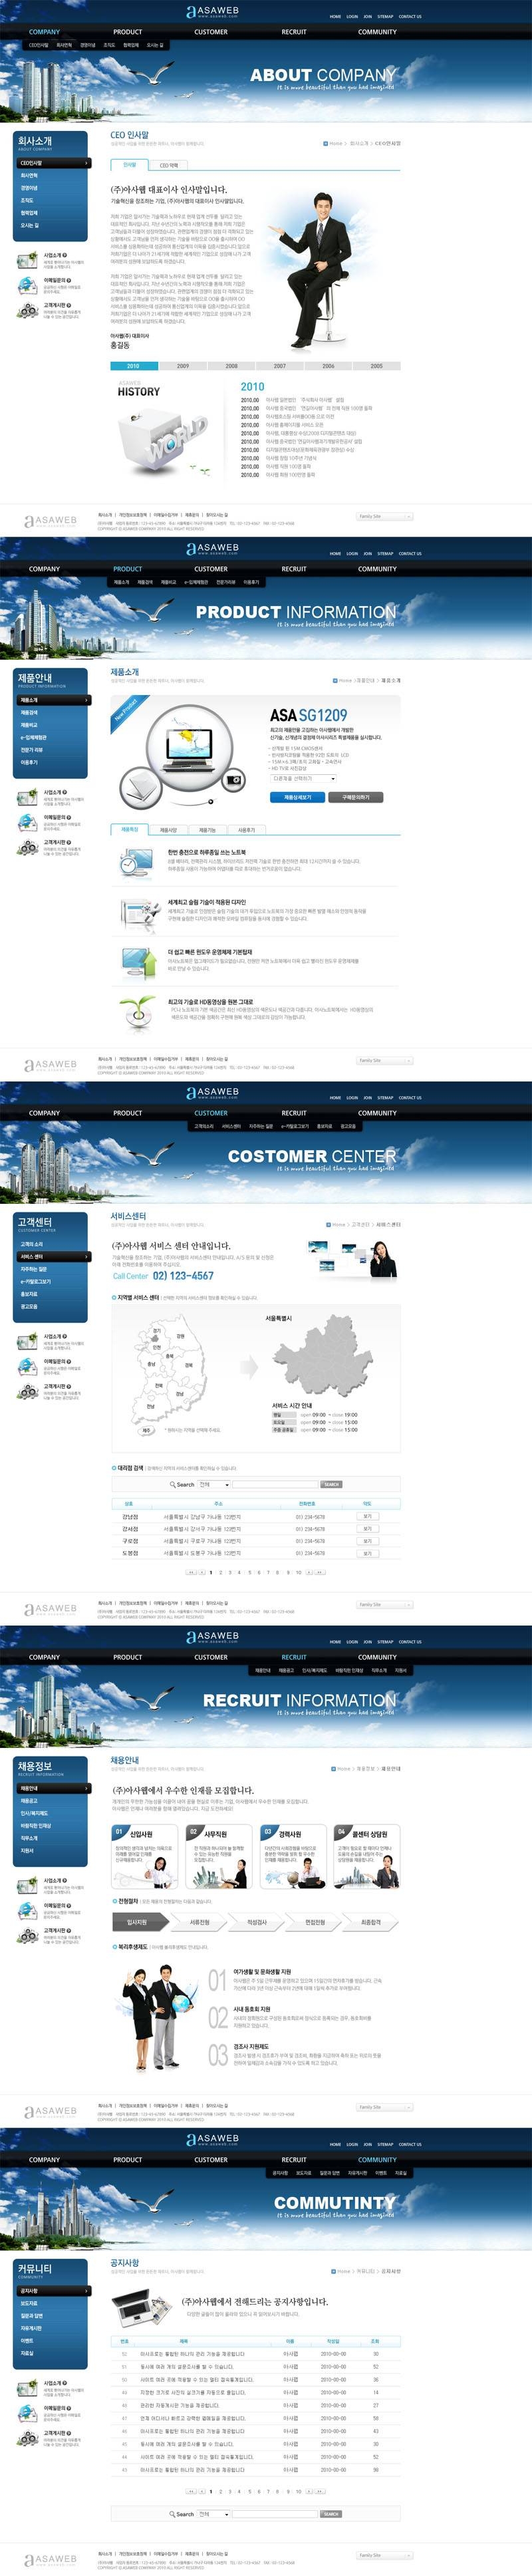The height and width of the screenshot is (2576, 532).
Task: Click 보기 button for 강남점 branch
Action: point(367,1516)
